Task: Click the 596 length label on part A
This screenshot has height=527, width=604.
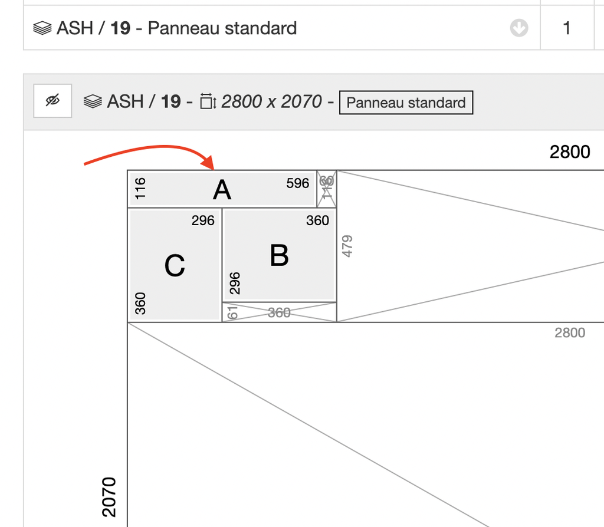Action: coord(297,183)
